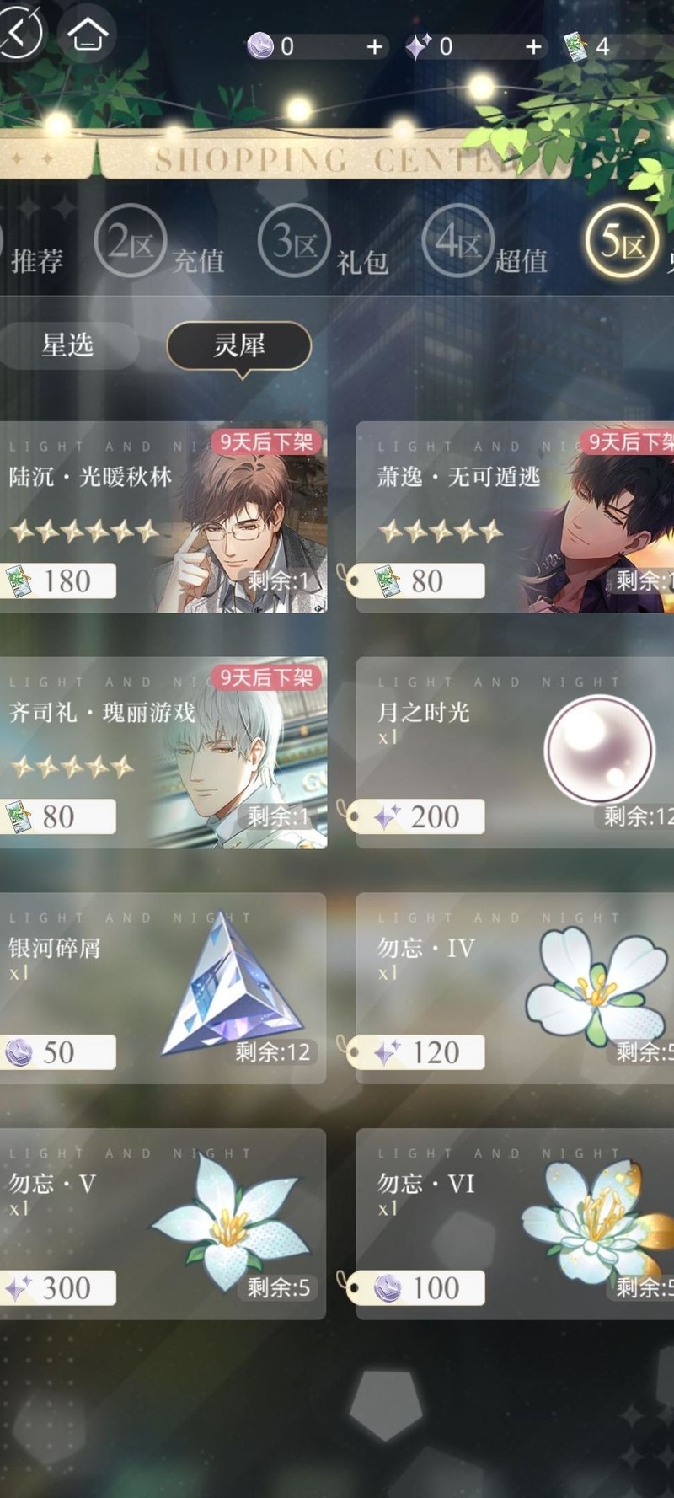Viewport: 674px width, 1498px height.
Task: Buy 陆沉·光暖秋林 card for 180
Action: pos(58,581)
